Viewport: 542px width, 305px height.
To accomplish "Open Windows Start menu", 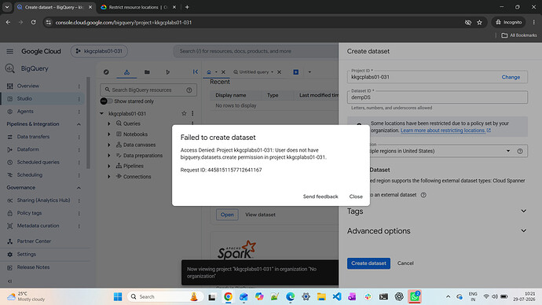I will pyautogui.click(x=118, y=296).
